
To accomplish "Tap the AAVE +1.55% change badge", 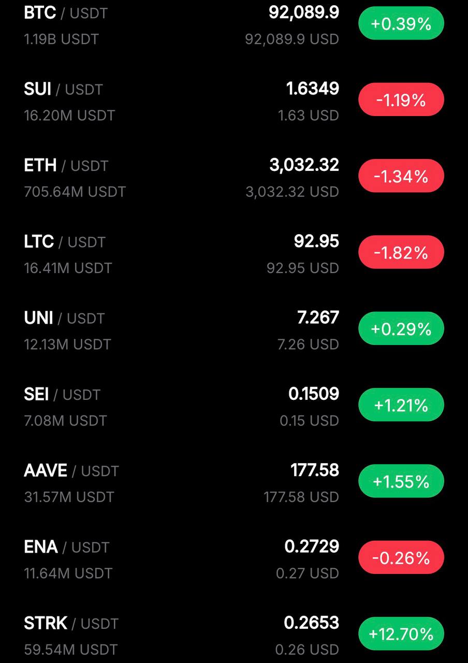I will (401, 482).
